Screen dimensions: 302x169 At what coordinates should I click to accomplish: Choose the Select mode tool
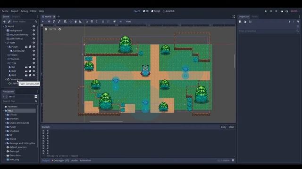point(43,22)
